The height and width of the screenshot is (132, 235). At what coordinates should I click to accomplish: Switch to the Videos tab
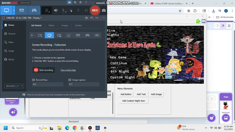pyautogui.click(x=51, y=25)
